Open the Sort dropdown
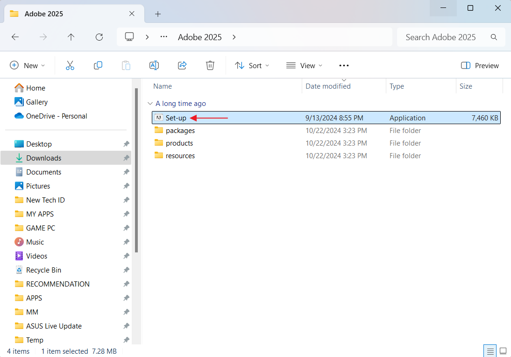The width and height of the screenshot is (511, 357). click(252, 65)
